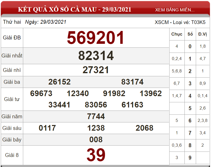Select seventh prize number 008
211x167 pixels.
[x=96, y=139]
